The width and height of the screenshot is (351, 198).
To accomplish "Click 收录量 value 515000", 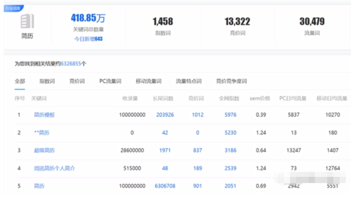I will [132, 168].
